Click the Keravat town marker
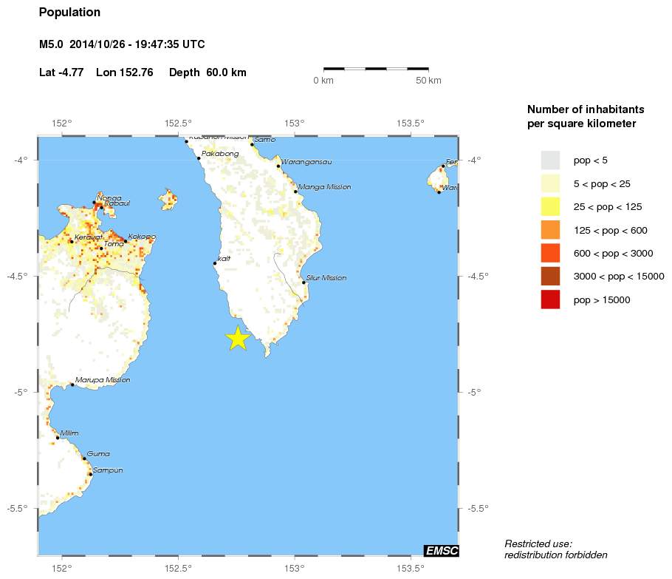 (x=72, y=241)
